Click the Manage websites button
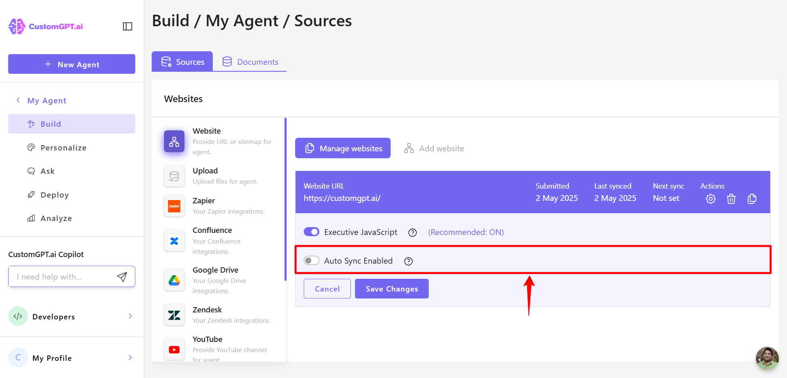 click(x=343, y=148)
